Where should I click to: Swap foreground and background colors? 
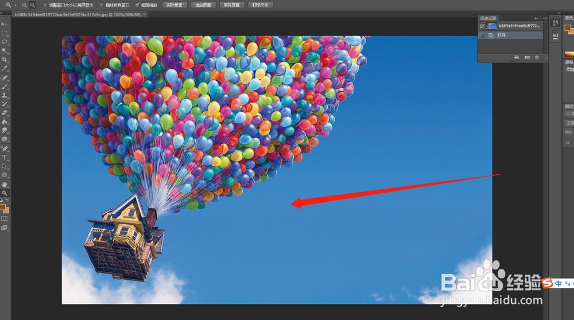(7, 200)
